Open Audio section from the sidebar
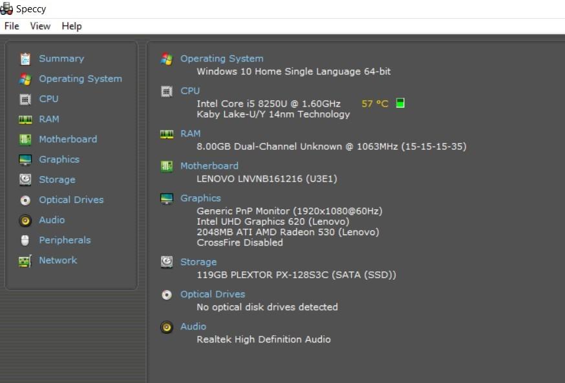 [x=52, y=220]
